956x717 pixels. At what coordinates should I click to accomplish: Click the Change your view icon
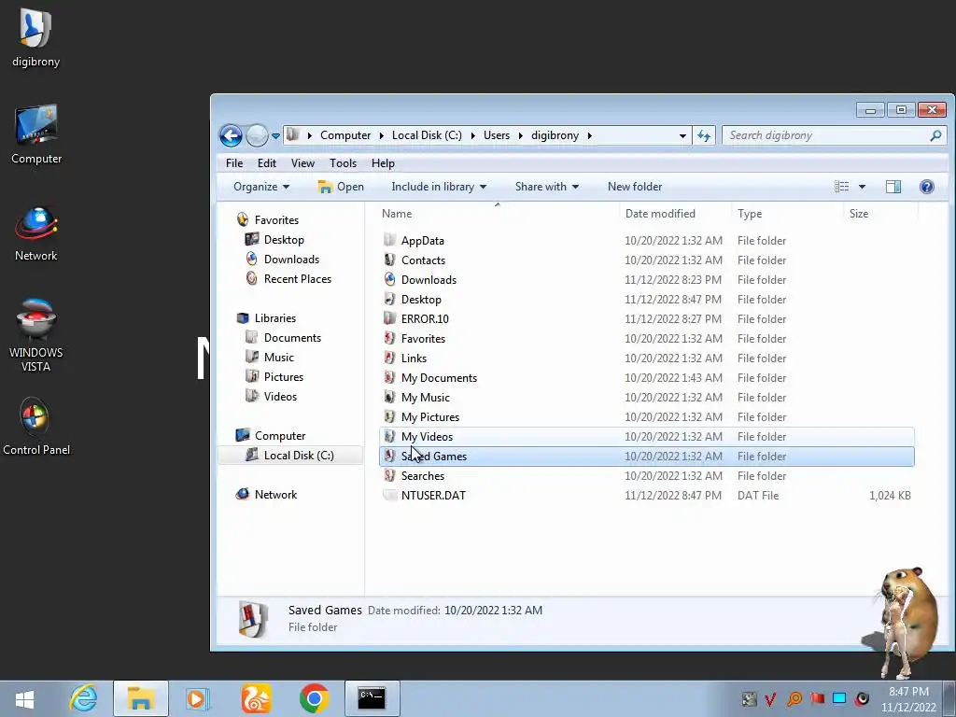[841, 187]
